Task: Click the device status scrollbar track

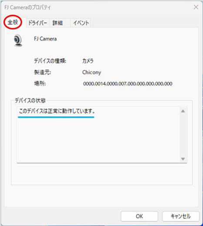Action: [x=183, y=135]
